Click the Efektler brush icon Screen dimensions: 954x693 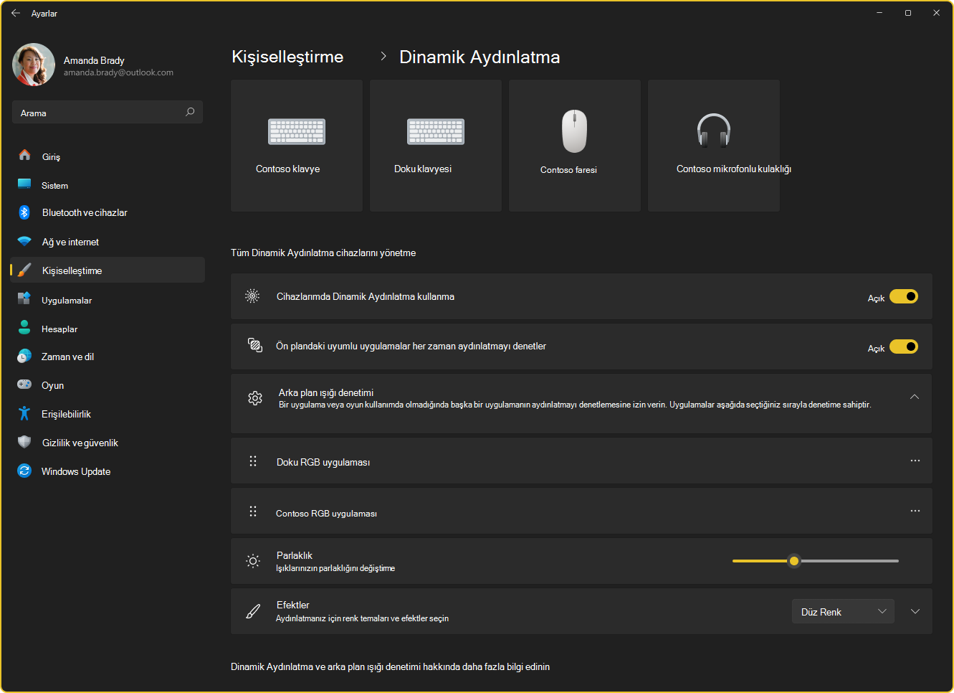[x=253, y=611]
